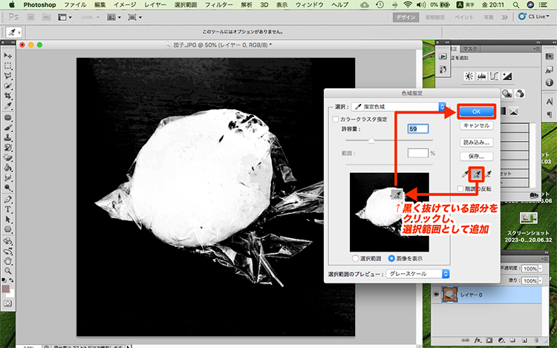This screenshot has height=348, width=557.
Task: Select the Polygonal Lasso tool
Action: point(8,76)
